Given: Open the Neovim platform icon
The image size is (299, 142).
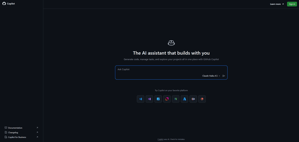Looking at the screenshot, I should [176, 99].
